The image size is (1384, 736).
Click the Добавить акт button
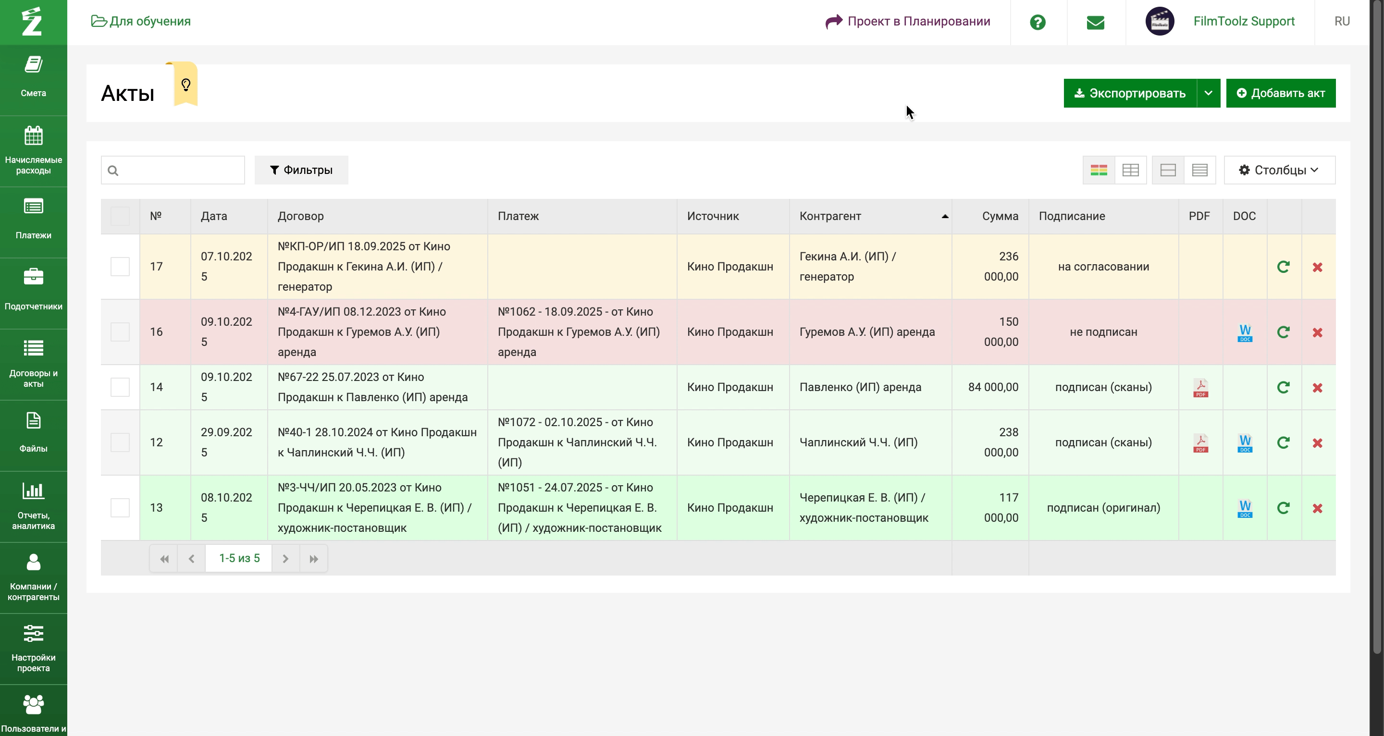(x=1280, y=93)
